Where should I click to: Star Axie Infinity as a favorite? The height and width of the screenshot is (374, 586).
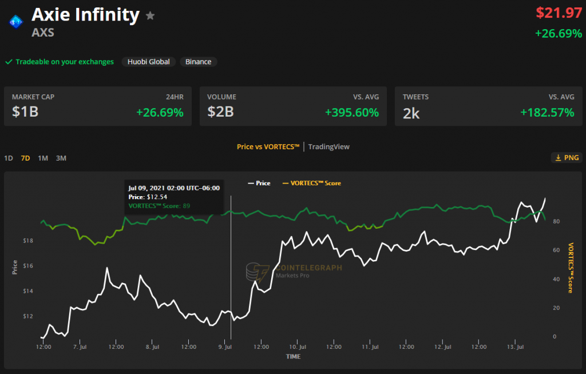pyautogui.click(x=150, y=15)
